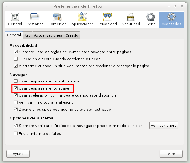Viewport: 190px width, 163px height.
Task: Open the Sync preferences panel
Action: point(151,20)
